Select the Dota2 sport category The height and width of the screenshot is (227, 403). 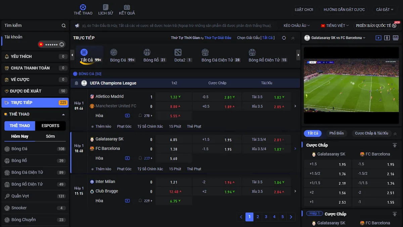pyautogui.click(x=183, y=56)
